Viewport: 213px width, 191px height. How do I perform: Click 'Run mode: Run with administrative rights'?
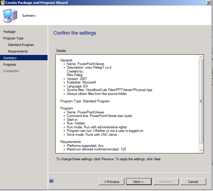coord(97,127)
